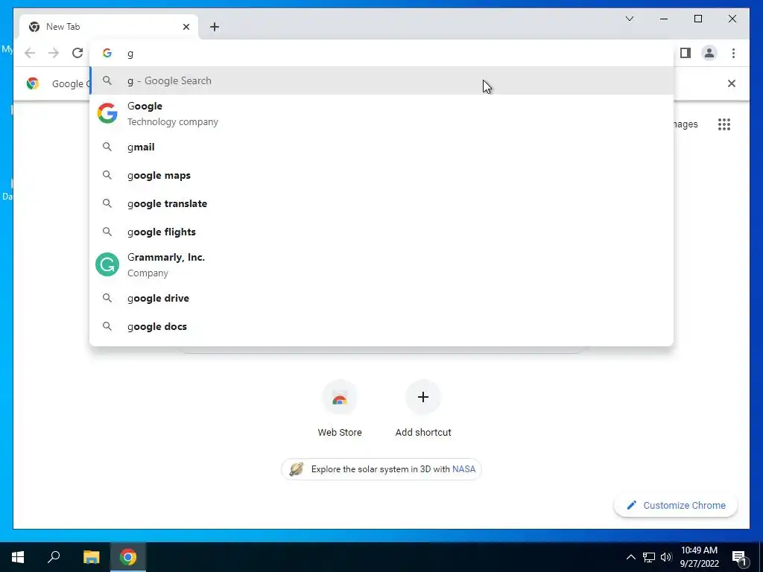Image resolution: width=763 pixels, height=572 pixels.
Task: Click the Customize Chrome button
Action: tap(676, 506)
